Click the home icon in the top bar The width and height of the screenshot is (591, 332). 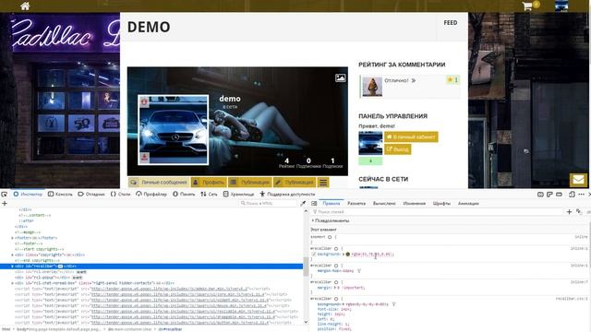pos(25,6)
